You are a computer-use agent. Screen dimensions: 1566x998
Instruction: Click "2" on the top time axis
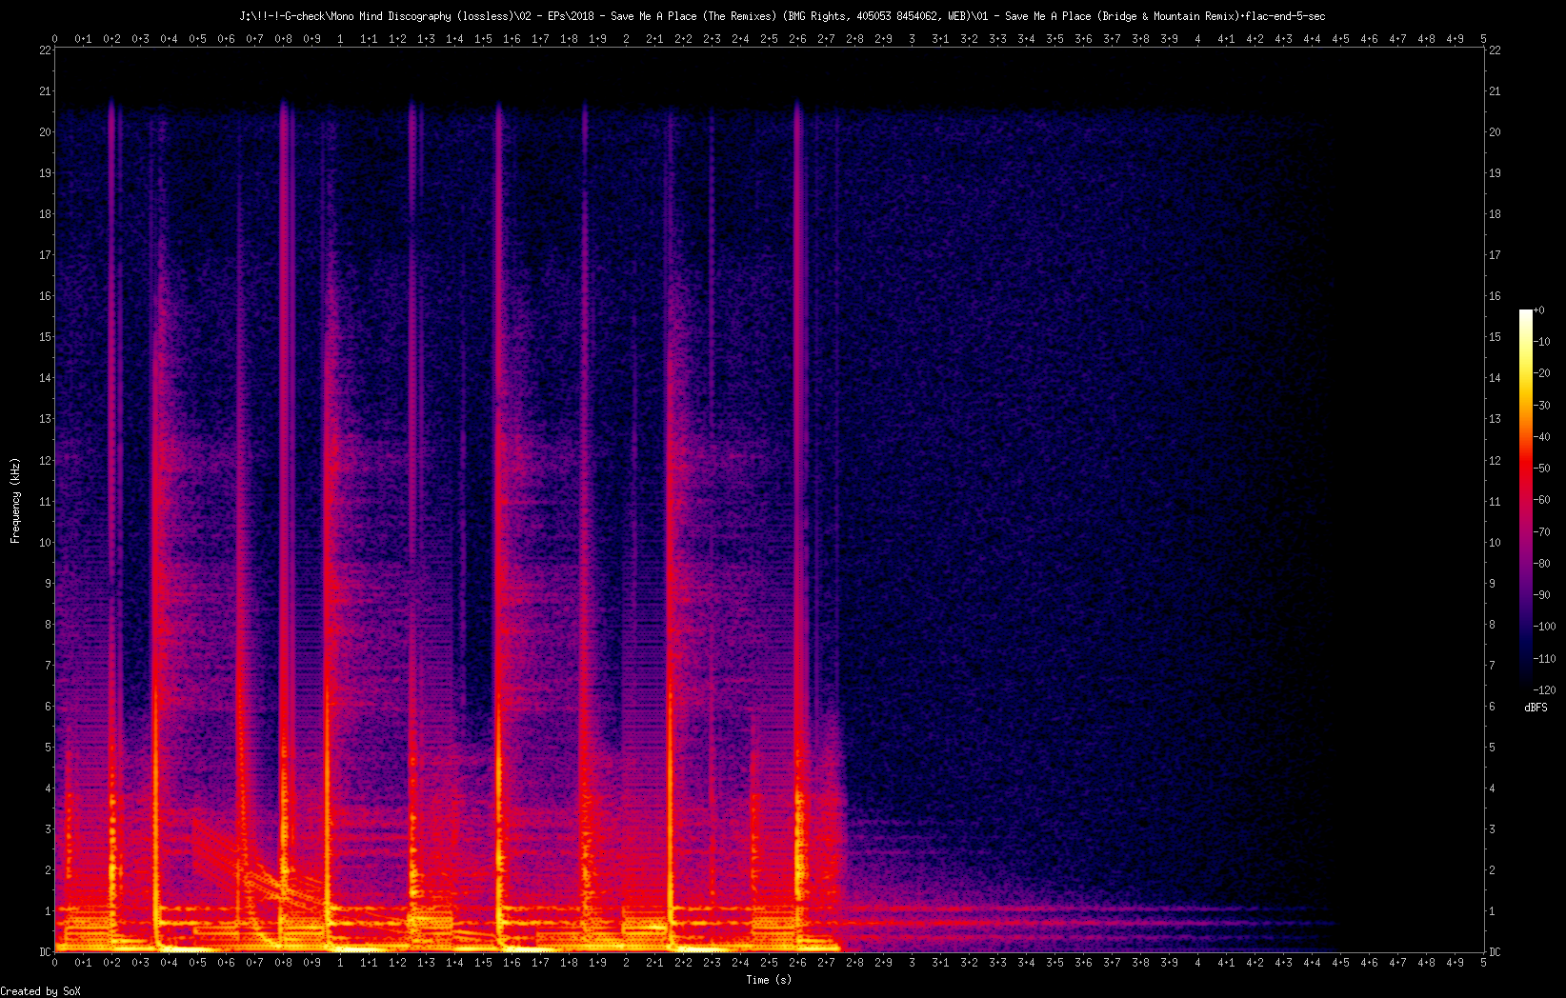click(x=626, y=39)
